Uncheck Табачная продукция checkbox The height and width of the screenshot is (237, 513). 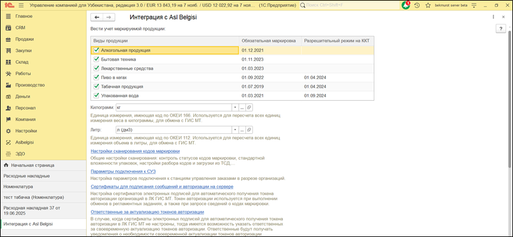(x=96, y=87)
